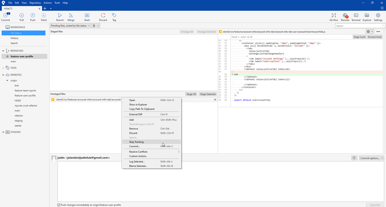Choose Discard in context menu
This screenshot has height=207, width=386.
point(151,133)
